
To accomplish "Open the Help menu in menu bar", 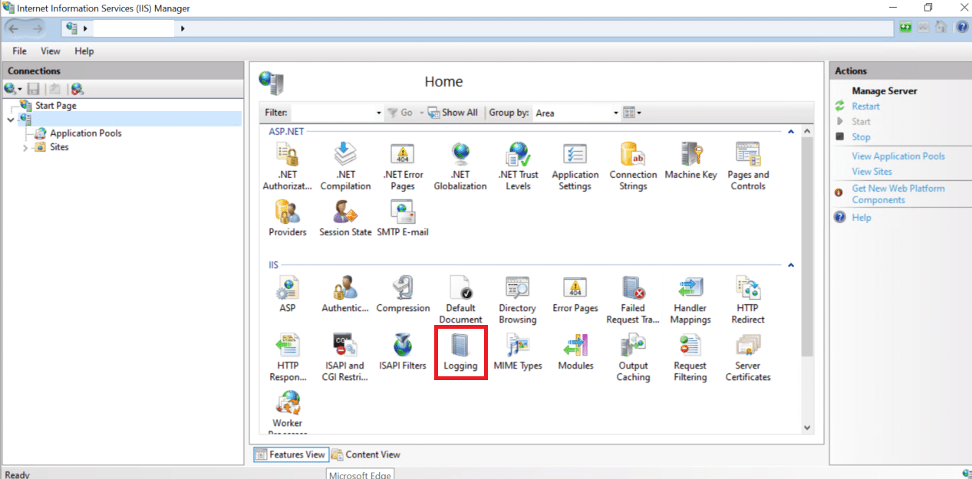I will click(84, 51).
